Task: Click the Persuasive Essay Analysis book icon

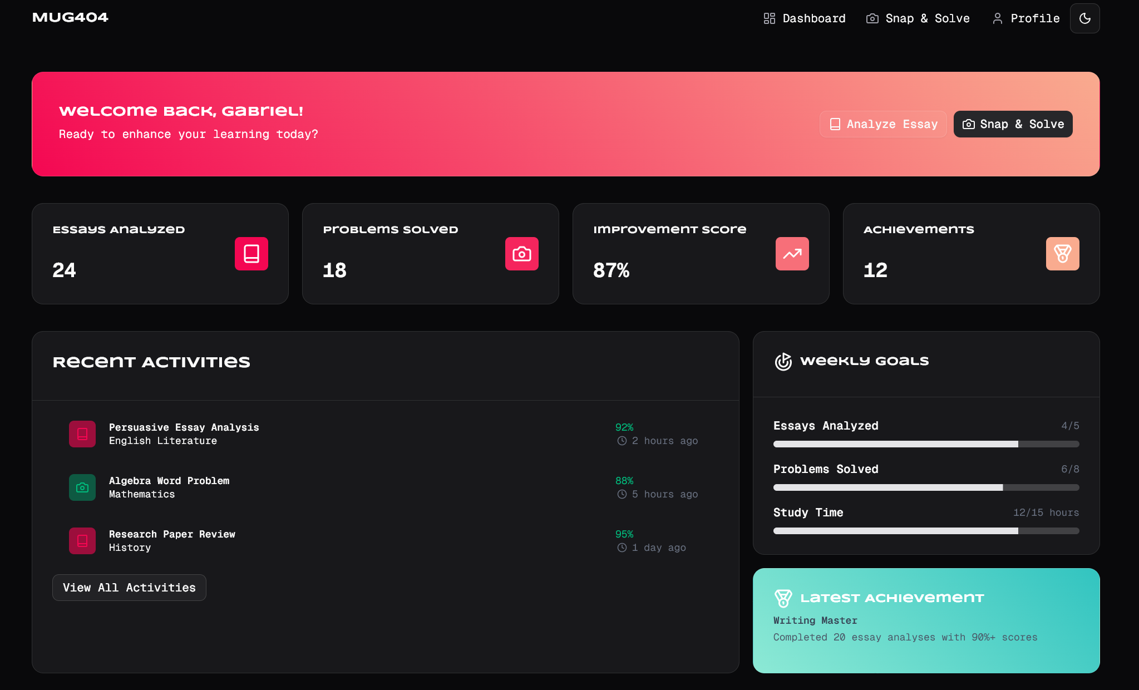Action: [82, 434]
